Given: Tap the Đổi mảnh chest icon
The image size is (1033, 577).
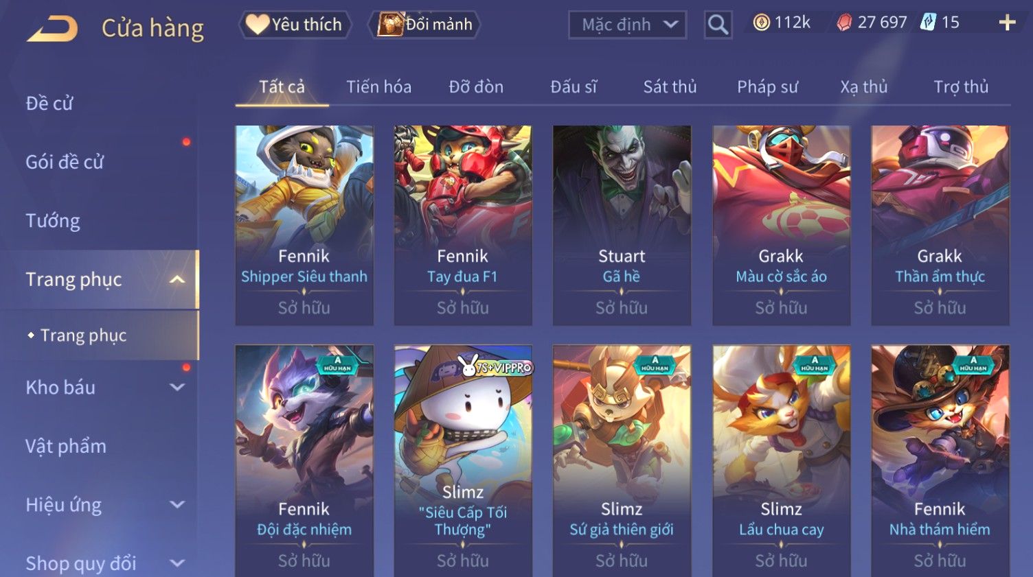Looking at the screenshot, I should tap(390, 25).
